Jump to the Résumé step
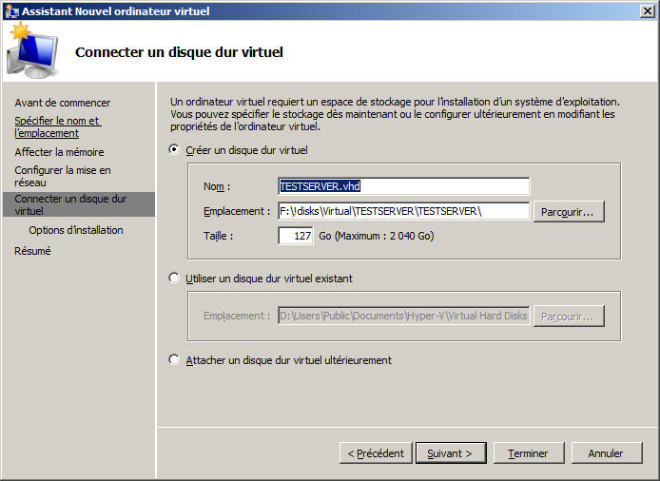 click(32, 251)
